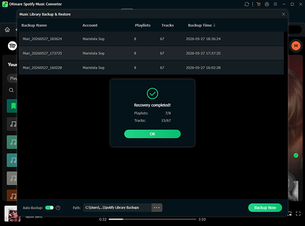
Task: Click the backup Path input field
Action: click(x=117, y=207)
